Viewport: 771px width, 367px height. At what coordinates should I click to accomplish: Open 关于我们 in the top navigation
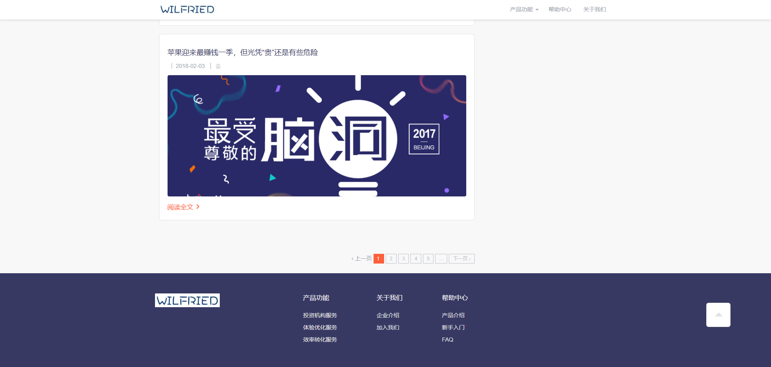pyautogui.click(x=594, y=9)
